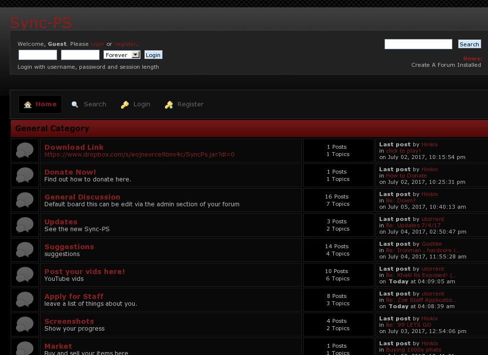Click the Download Link board speech bubble icon
The height and width of the screenshot is (355, 488).
click(x=25, y=150)
